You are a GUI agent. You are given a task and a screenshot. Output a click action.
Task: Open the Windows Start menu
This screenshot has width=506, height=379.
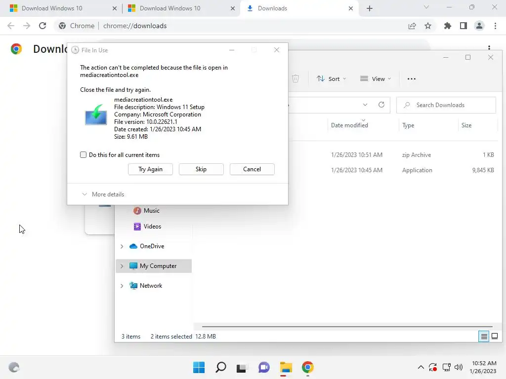pyautogui.click(x=199, y=367)
